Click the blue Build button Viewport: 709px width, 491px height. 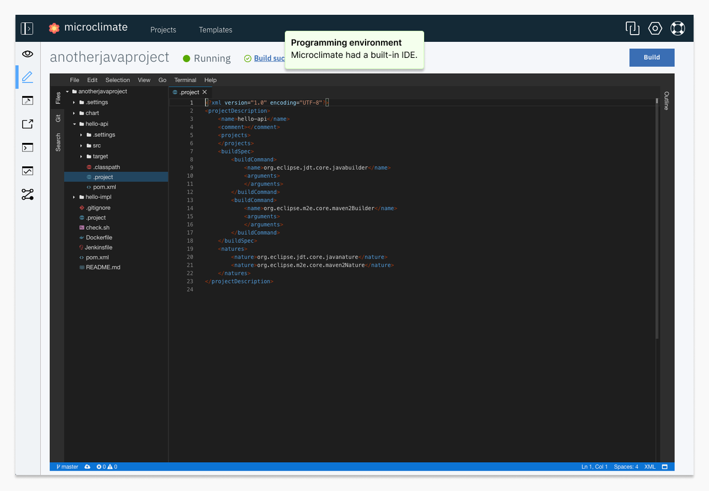pyautogui.click(x=652, y=57)
